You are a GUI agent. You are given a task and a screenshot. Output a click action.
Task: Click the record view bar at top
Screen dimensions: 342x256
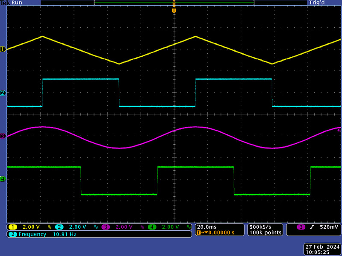pyautogui.click(x=174, y=3)
